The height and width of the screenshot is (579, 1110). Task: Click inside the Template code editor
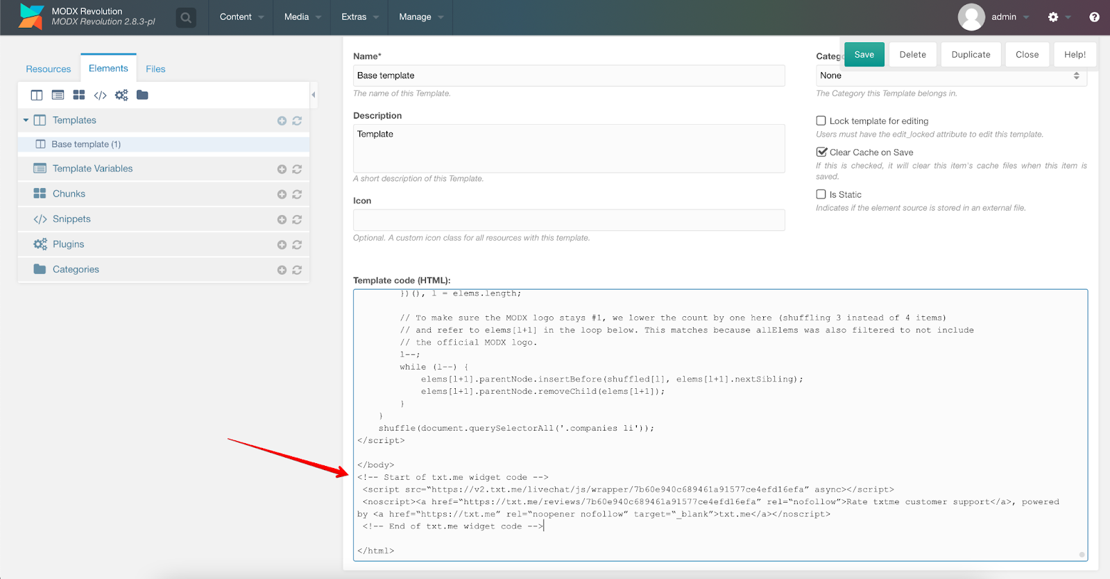click(720, 425)
